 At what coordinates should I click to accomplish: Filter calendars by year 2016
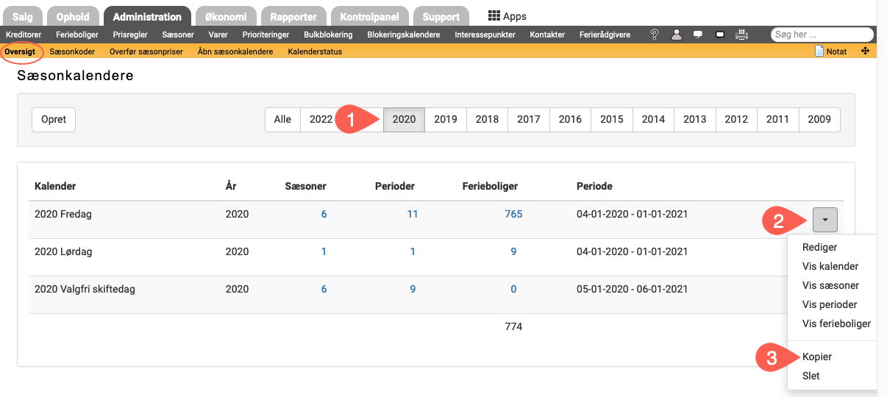tap(570, 119)
